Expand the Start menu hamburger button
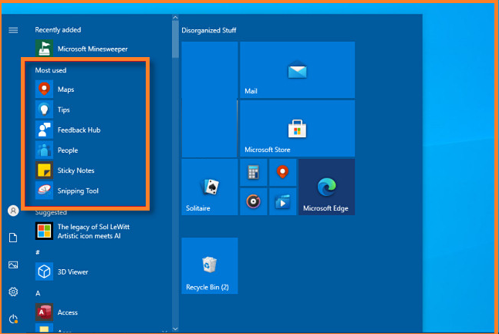 [13, 30]
